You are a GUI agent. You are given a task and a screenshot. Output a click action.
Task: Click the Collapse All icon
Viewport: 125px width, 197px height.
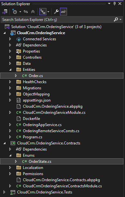tap(33, 12)
